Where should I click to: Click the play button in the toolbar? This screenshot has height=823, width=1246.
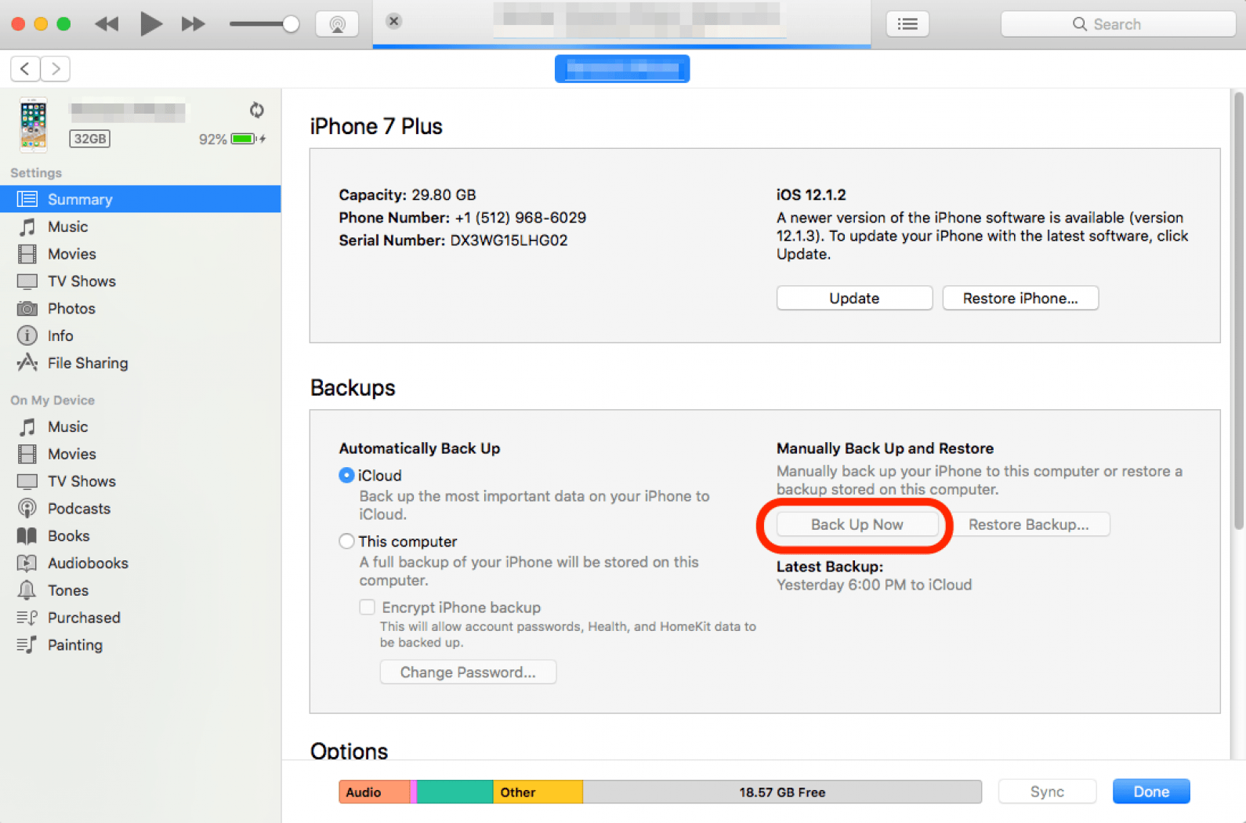[x=150, y=24]
